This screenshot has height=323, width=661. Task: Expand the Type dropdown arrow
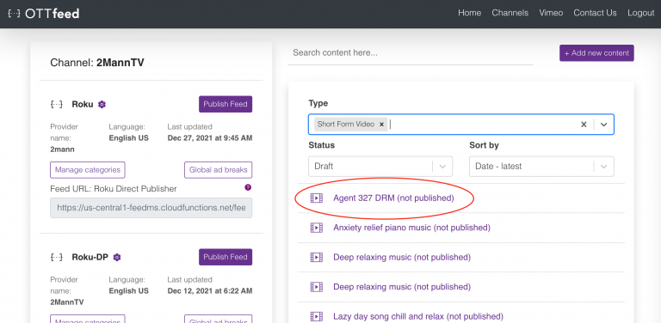click(x=603, y=124)
